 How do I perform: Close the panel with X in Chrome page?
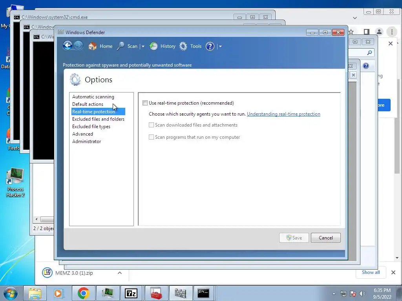pos(391,44)
